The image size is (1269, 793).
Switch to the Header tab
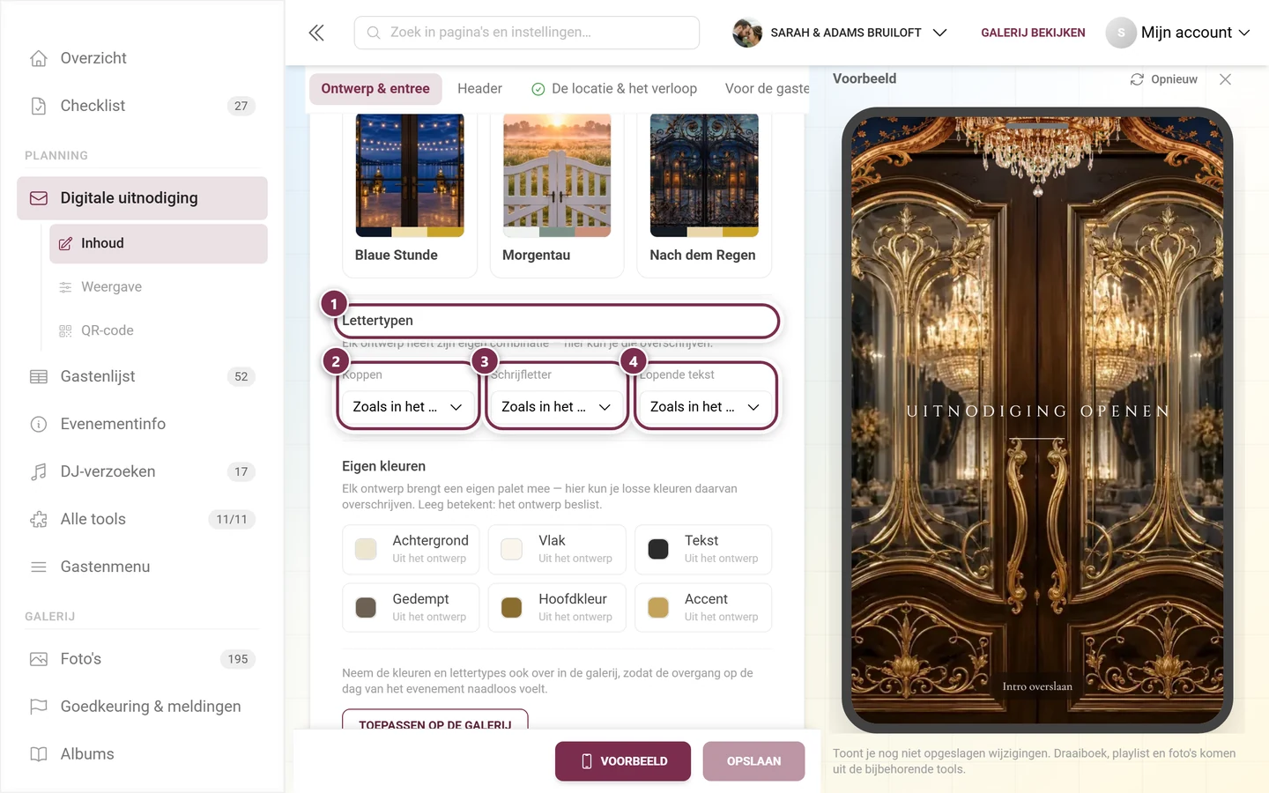pos(479,89)
